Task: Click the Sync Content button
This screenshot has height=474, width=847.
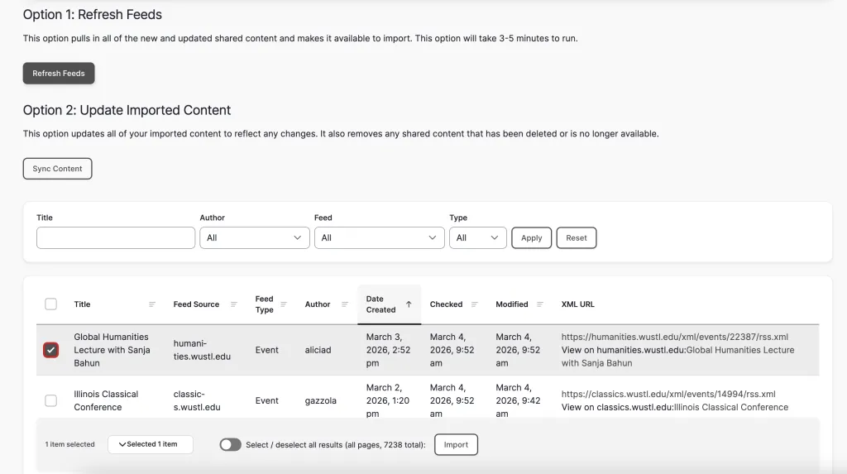Action: coord(57,169)
